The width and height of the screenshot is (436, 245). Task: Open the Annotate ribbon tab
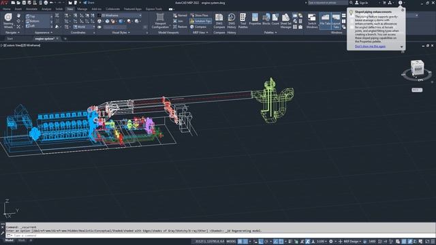tap(32, 9)
